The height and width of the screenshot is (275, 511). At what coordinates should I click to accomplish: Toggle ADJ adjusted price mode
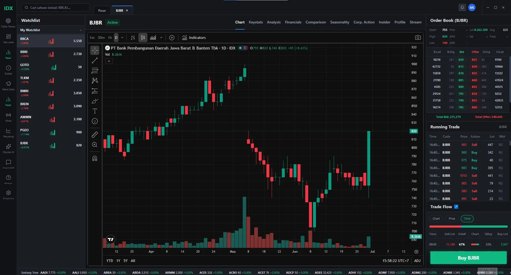[x=417, y=261]
